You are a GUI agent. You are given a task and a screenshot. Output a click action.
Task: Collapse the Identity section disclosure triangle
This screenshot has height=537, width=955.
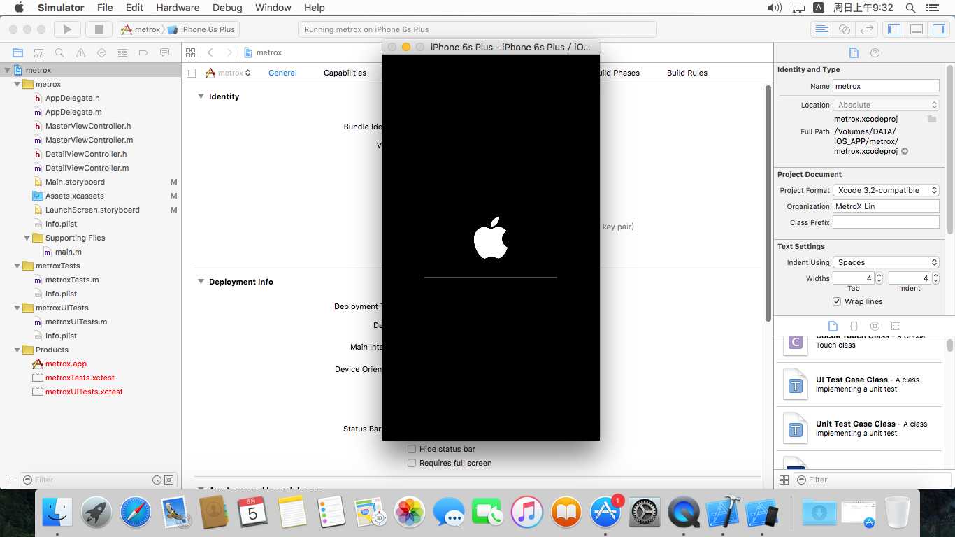(201, 96)
